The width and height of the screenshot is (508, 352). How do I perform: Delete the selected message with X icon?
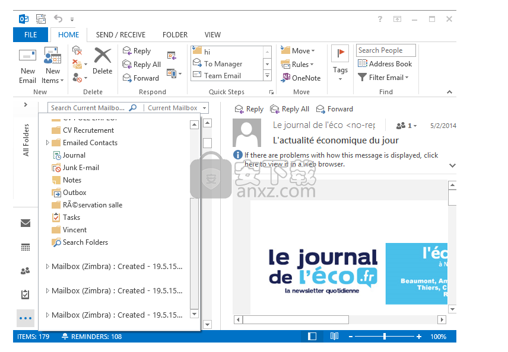click(103, 55)
